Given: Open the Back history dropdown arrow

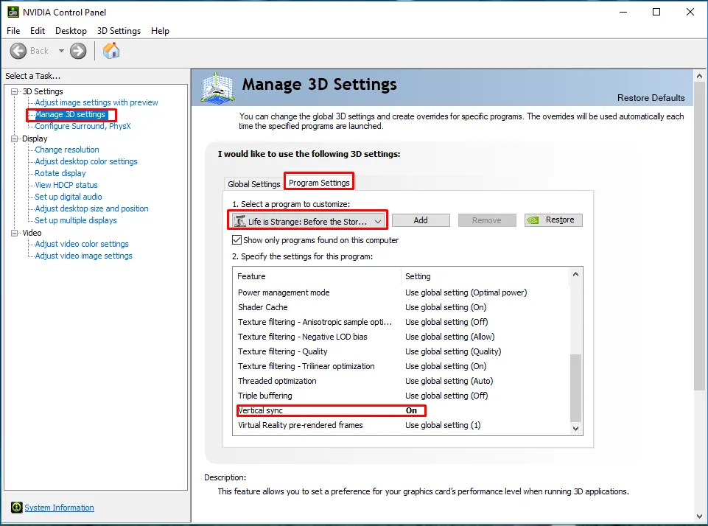Looking at the screenshot, I should click(61, 51).
